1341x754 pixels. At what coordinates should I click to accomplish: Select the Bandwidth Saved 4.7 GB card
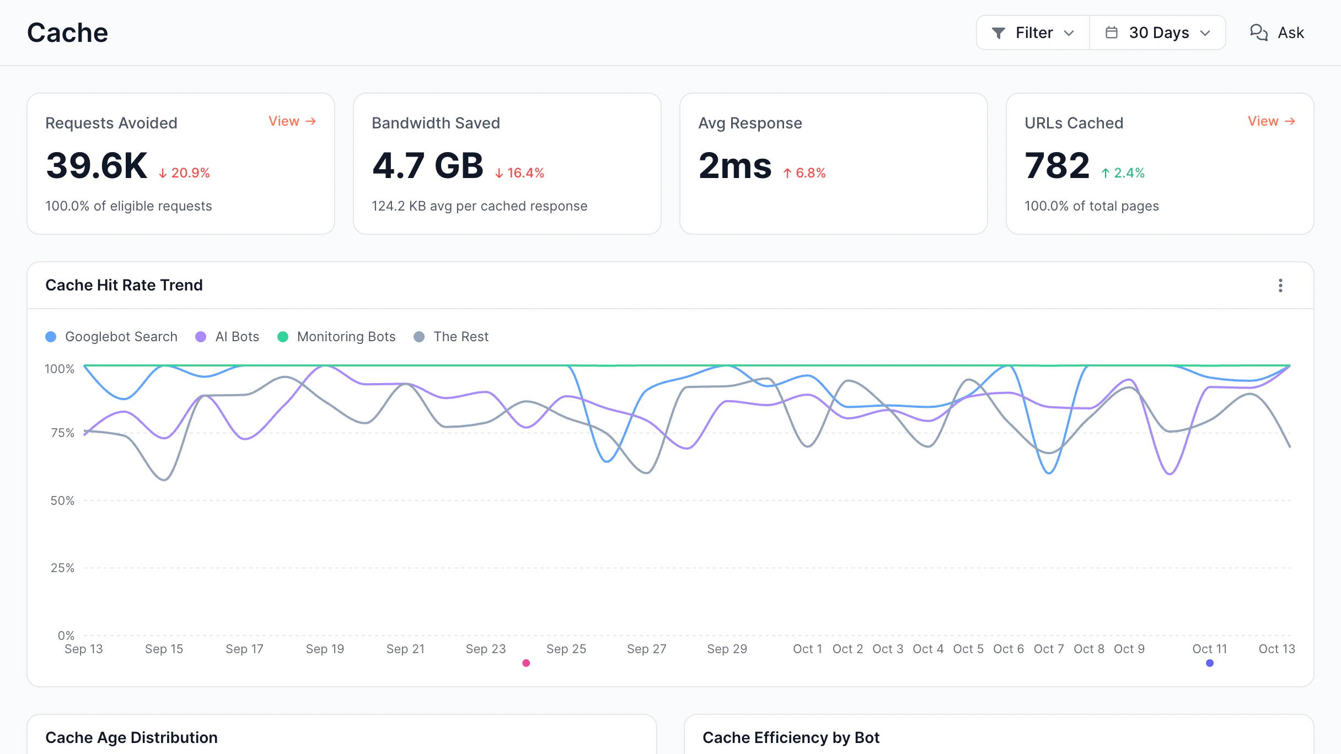tap(507, 164)
